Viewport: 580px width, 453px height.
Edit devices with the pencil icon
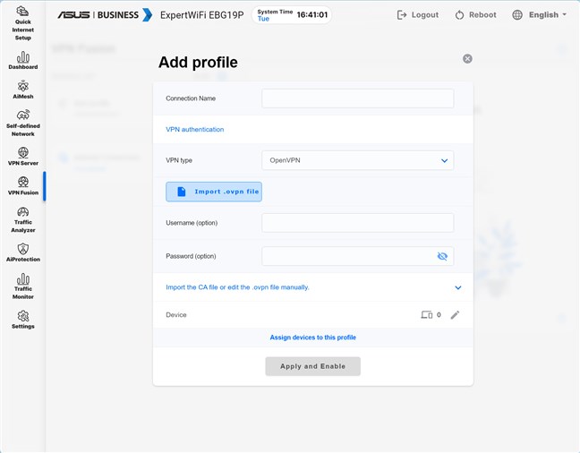click(x=455, y=315)
